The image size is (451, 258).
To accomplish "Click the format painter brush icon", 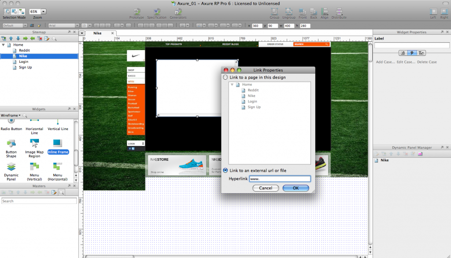I will (39, 25).
